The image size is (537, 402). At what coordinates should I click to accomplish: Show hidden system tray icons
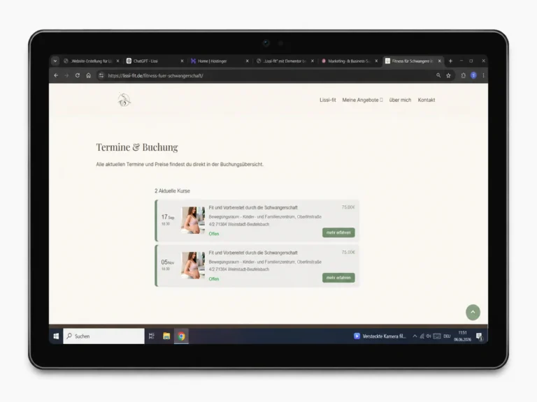415,336
